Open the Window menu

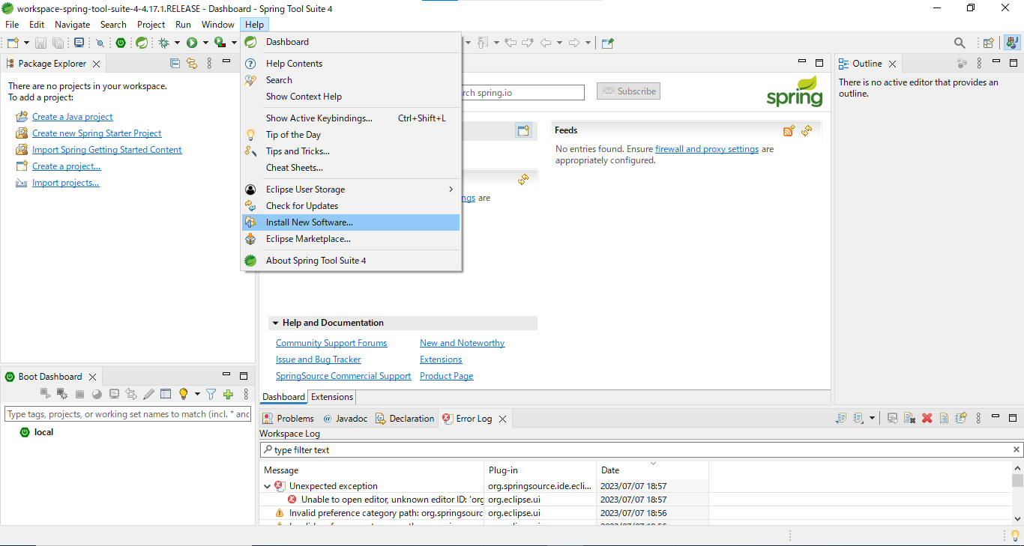(x=217, y=25)
